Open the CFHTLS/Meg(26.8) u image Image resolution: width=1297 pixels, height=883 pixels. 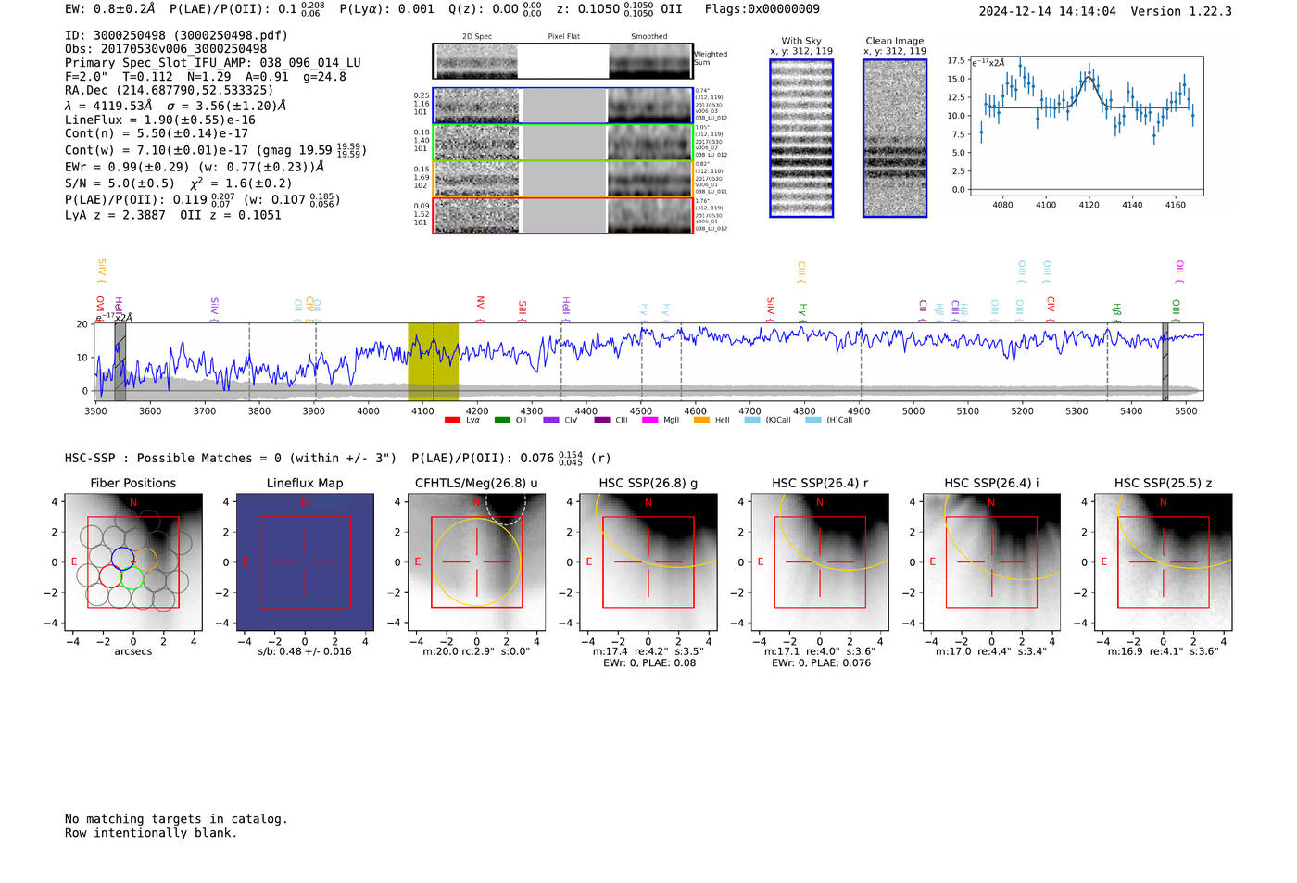point(477,562)
